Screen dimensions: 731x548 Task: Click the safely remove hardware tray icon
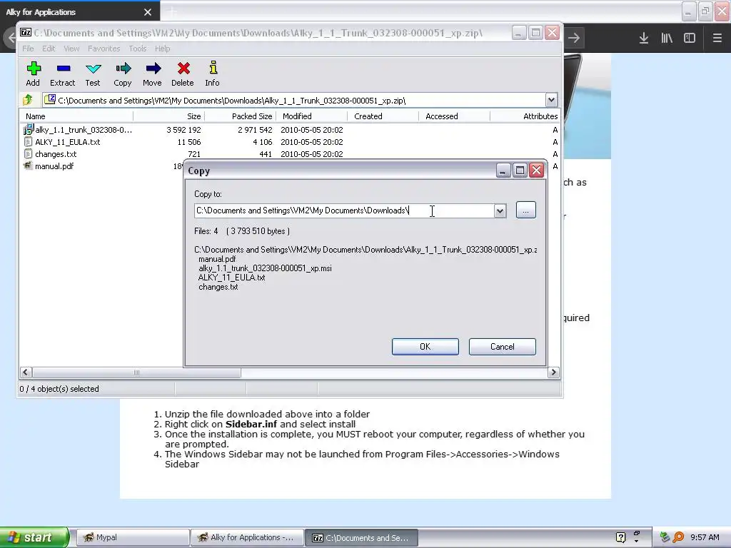click(665, 538)
